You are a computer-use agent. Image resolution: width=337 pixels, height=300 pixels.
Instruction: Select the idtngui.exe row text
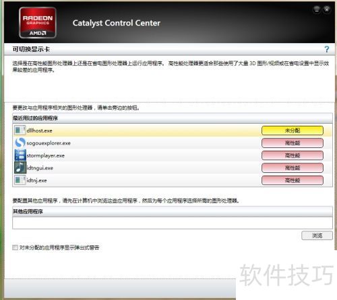coord(40,168)
